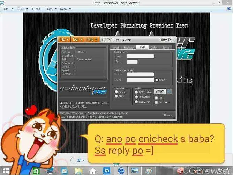The height and width of the screenshot is (175, 233).
Task: Click the Photo Viewer window icon
Action: pos(2,2)
